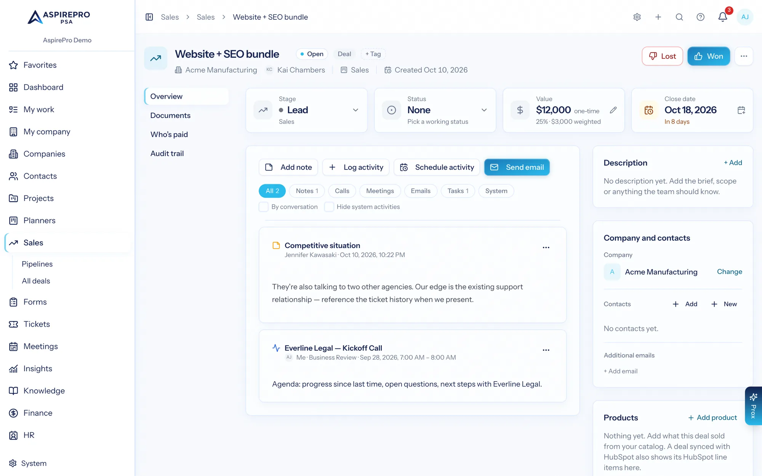Click the plus create icon in top bar
The width and height of the screenshot is (762, 476).
[x=658, y=17]
